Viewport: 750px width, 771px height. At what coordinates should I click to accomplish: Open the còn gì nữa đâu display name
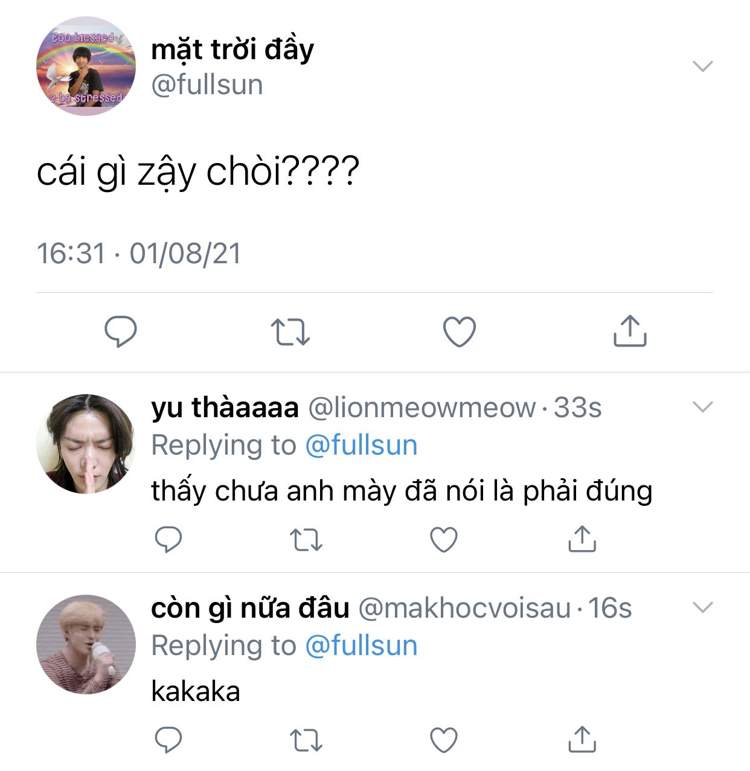point(250,608)
